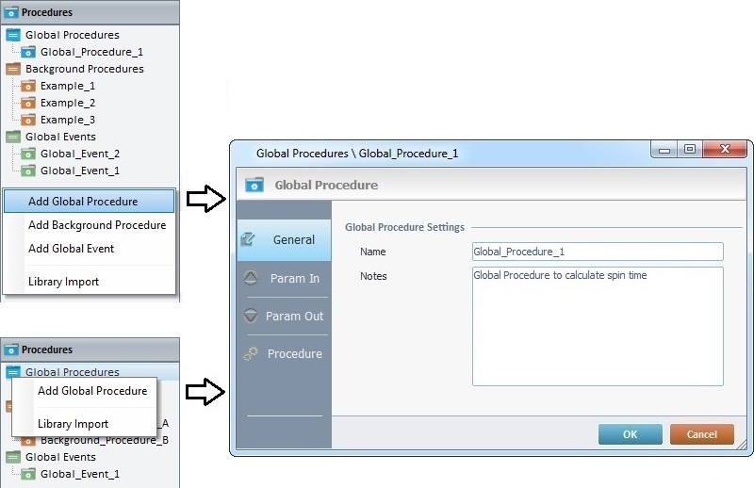Click the Param Out arrow icon
The image size is (754, 488).
click(250, 316)
